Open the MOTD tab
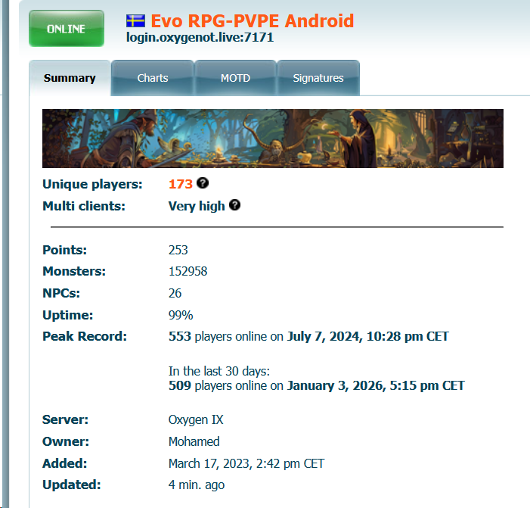The height and width of the screenshot is (508, 530). click(235, 78)
